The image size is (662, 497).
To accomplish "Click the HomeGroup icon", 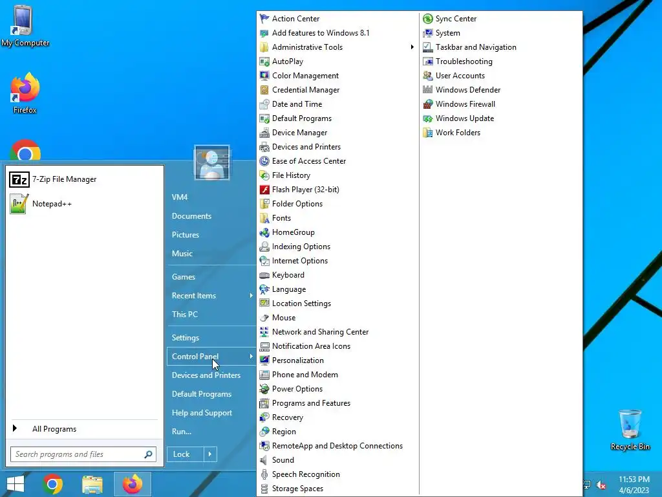I will (264, 232).
